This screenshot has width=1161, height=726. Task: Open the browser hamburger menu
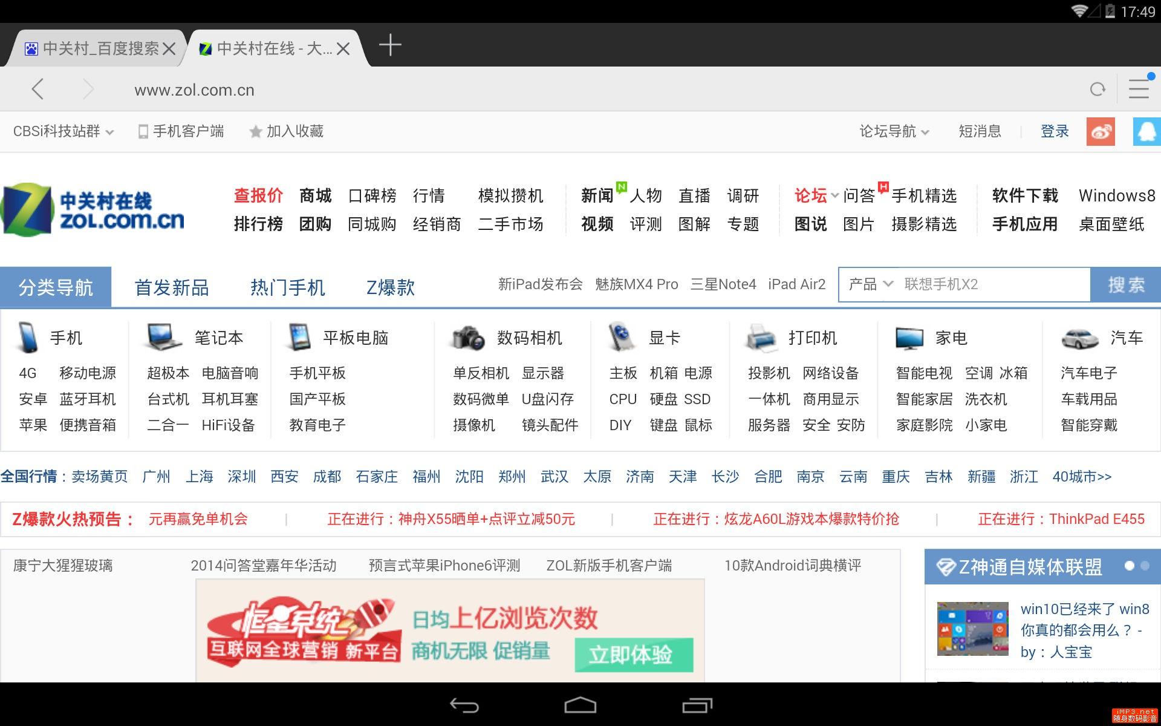tap(1139, 88)
